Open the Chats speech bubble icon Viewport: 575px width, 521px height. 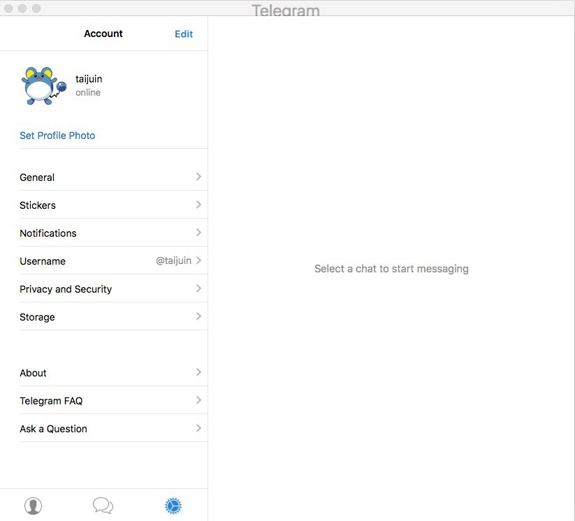pos(103,506)
